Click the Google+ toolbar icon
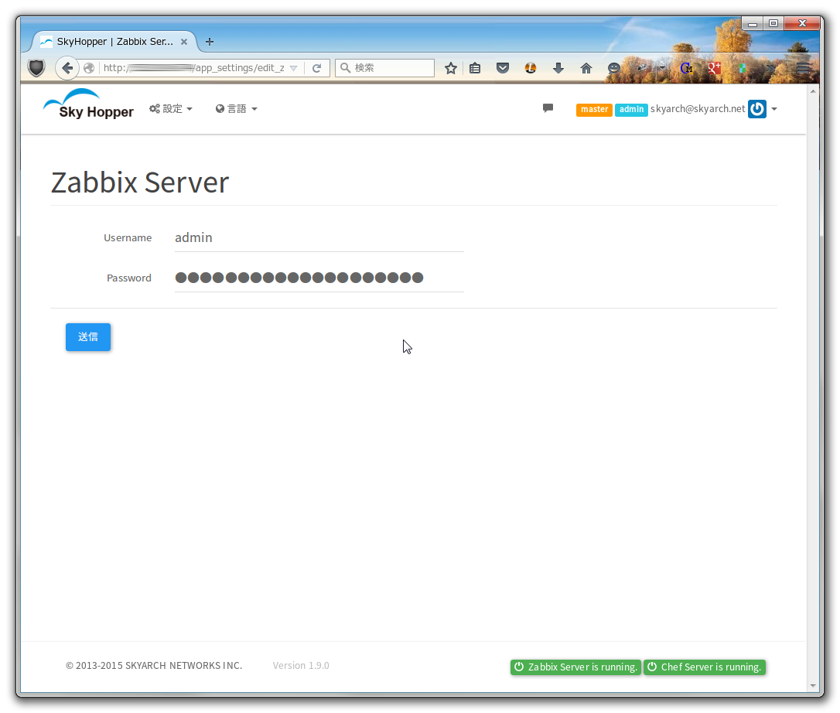Screen dimensions: 840x713 point(714,68)
